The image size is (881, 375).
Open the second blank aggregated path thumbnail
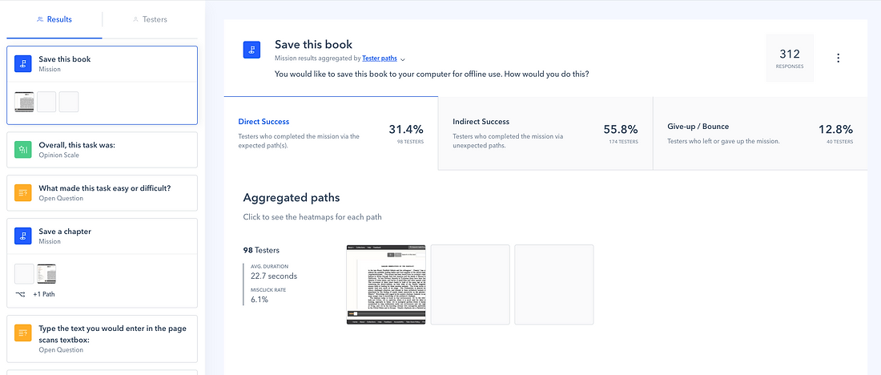(470, 284)
